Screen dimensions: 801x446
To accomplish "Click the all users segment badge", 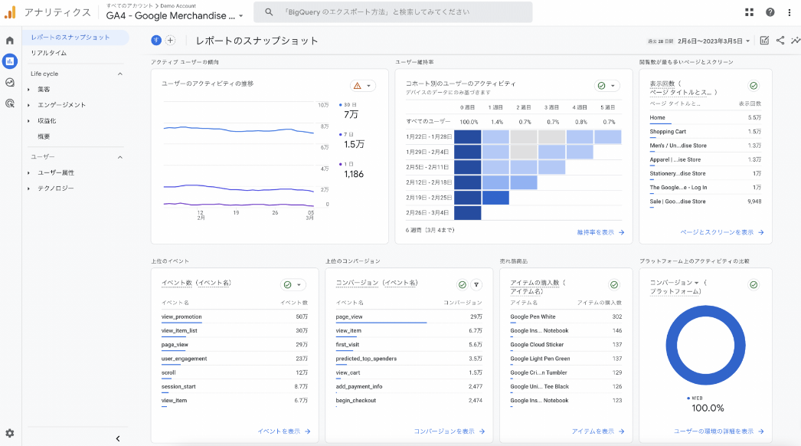I will [156, 41].
